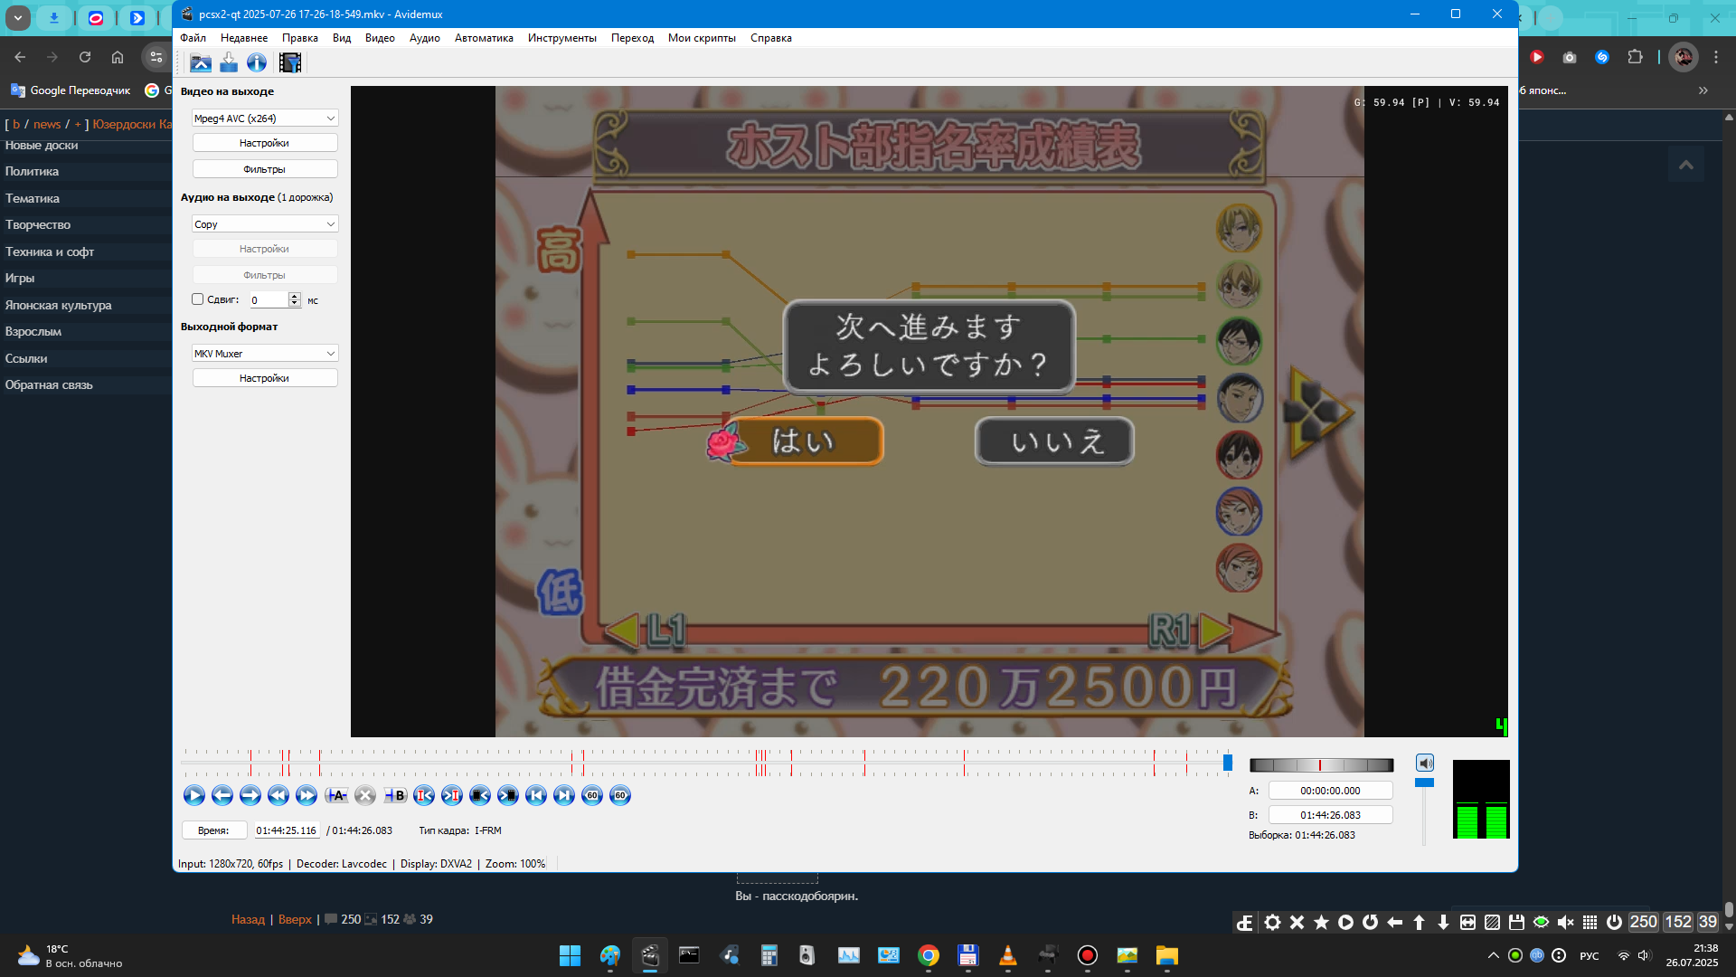Open video file toolbar icon

tap(200, 62)
